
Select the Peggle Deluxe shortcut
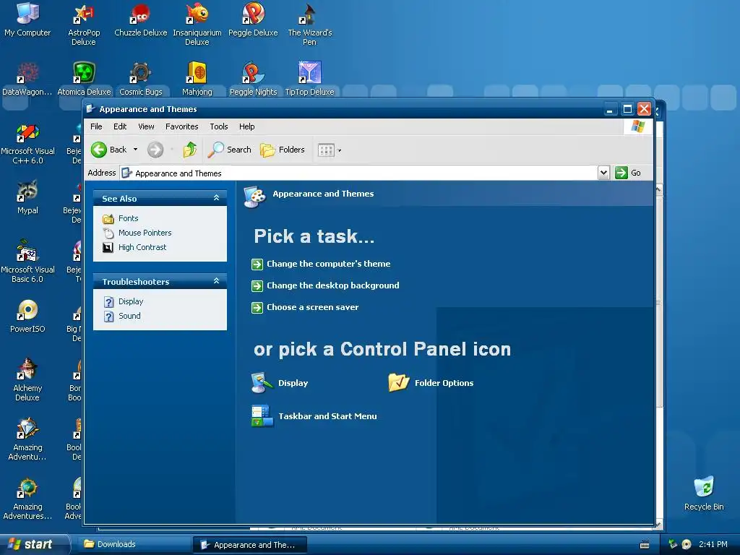tap(253, 20)
